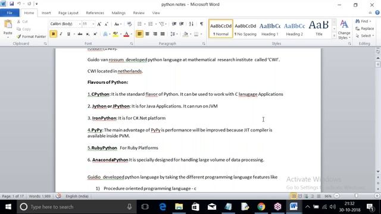Screen dimensions: 381x214
Task: Open Shading color dropdown arrow
Action: tap(190, 34)
